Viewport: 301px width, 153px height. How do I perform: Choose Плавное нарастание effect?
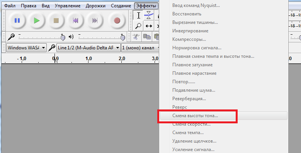coord(224,73)
